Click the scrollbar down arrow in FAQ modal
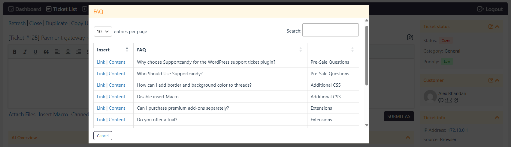511x147 pixels. click(367, 125)
